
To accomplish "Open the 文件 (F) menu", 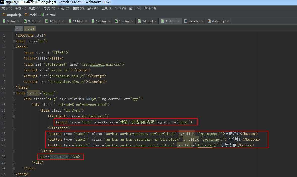I will tap(7, 8).
